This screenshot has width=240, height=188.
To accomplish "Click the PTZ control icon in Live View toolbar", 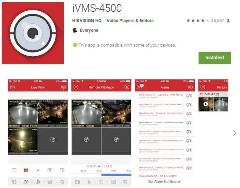I will pyautogui.click(x=38, y=182).
